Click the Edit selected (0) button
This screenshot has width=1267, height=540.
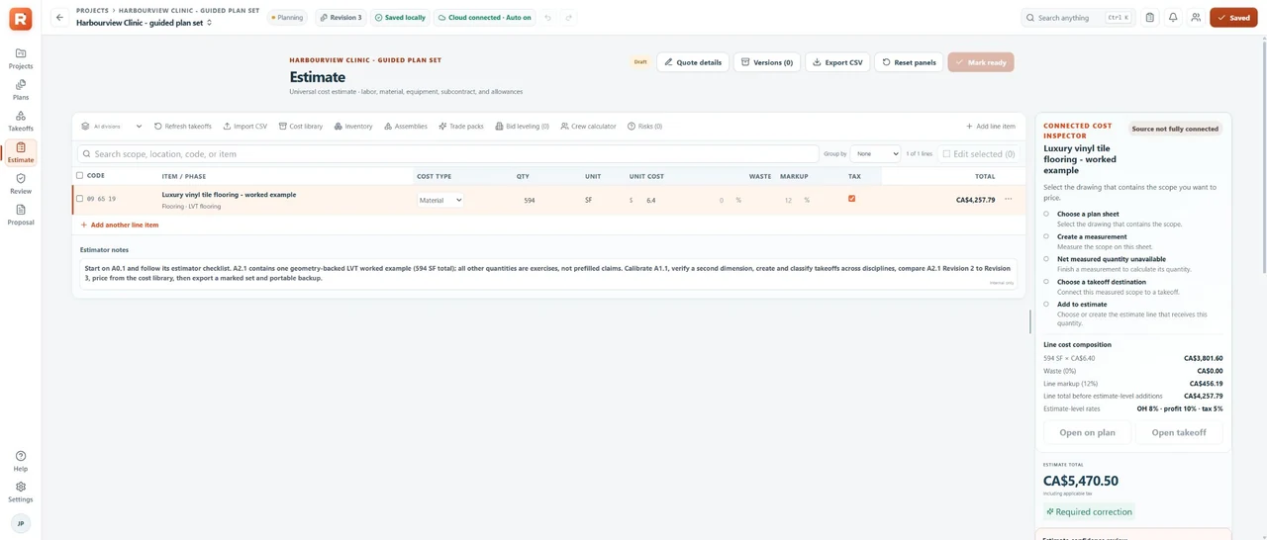point(979,154)
